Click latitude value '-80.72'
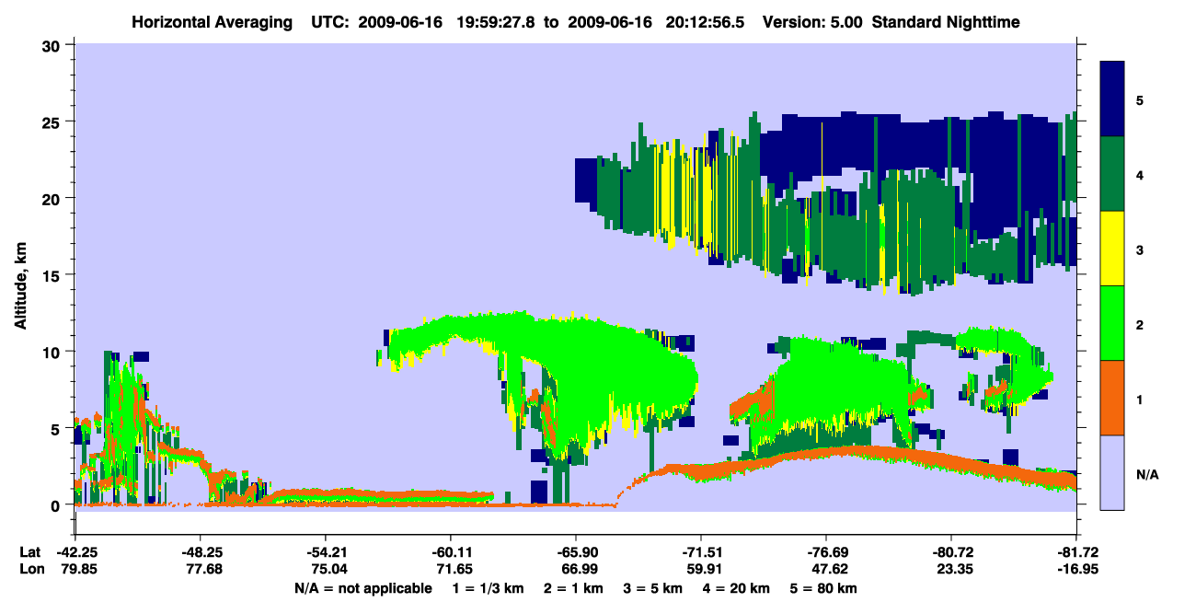Image resolution: width=1196 pixels, height=614 pixels. 951,552
